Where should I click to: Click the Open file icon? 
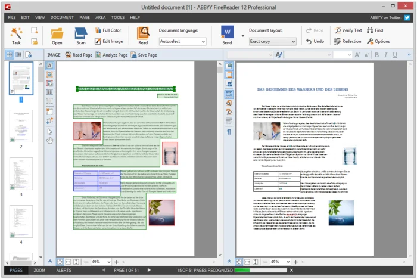(x=57, y=35)
